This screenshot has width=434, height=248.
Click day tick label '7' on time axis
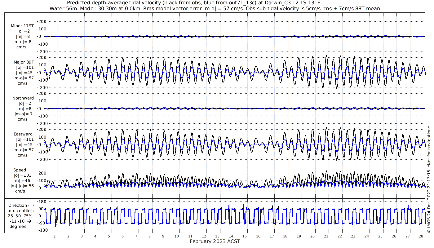(136, 236)
